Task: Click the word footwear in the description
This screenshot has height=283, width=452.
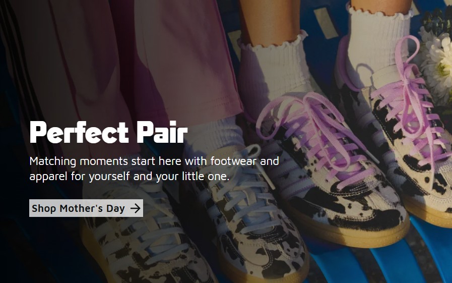Action: coord(234,161)
